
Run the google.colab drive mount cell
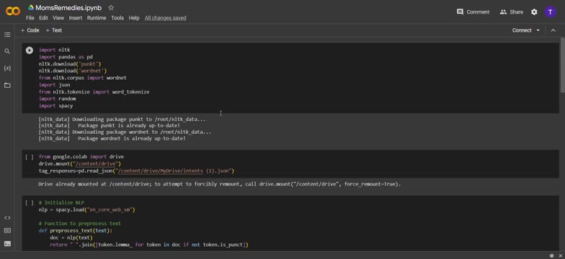[29, 157]
